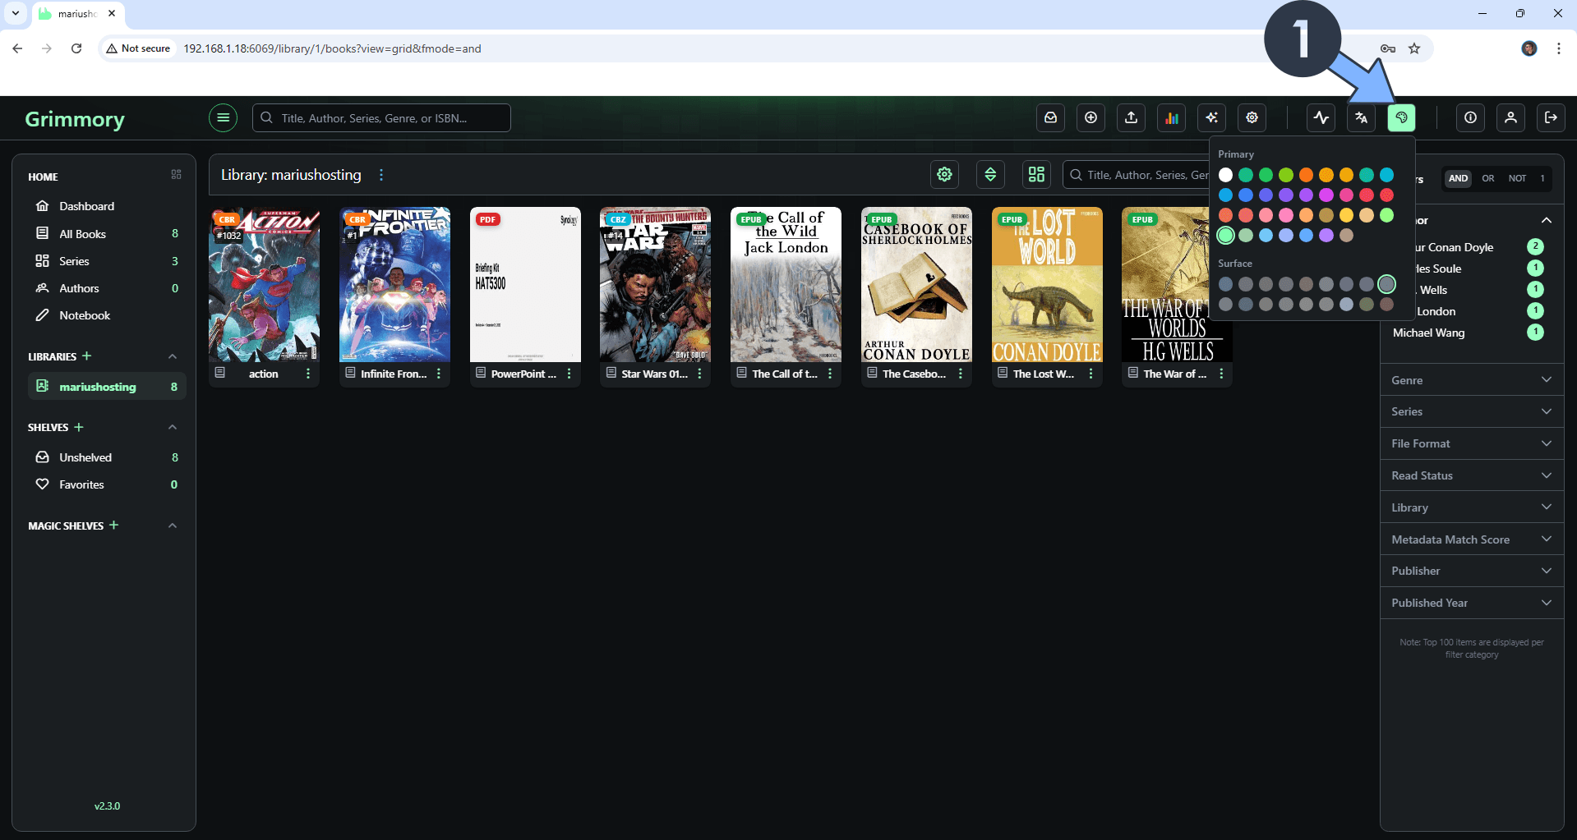The width and height of the screenshot is (1577, 840).
Task: Toggle the sidebar hamburger menu button
Action: pyautogui.click(x=223, y=118)
